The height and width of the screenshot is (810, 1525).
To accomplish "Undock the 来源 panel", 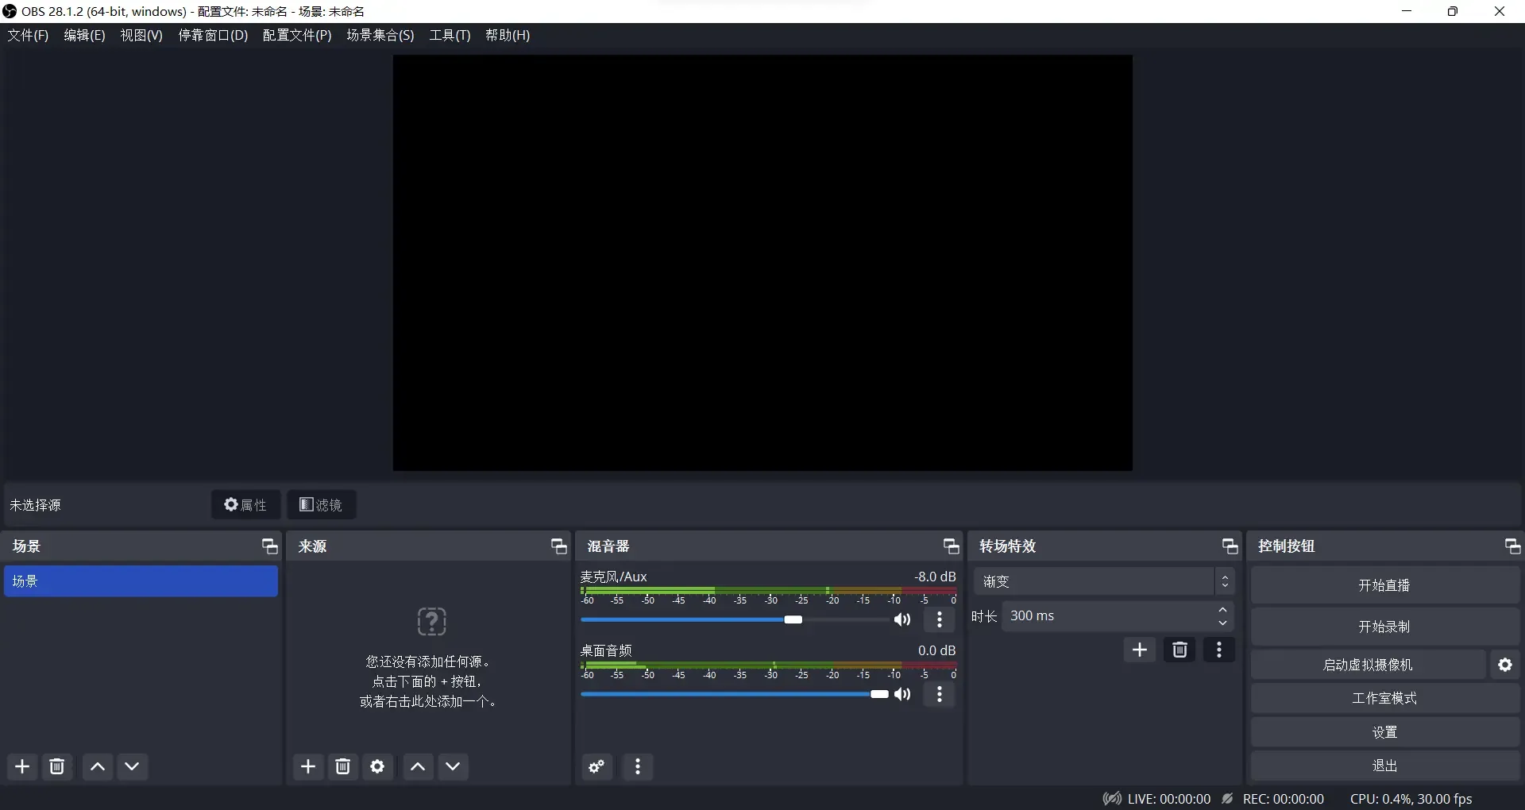I will pyautogui.click(x=559, y=546).
